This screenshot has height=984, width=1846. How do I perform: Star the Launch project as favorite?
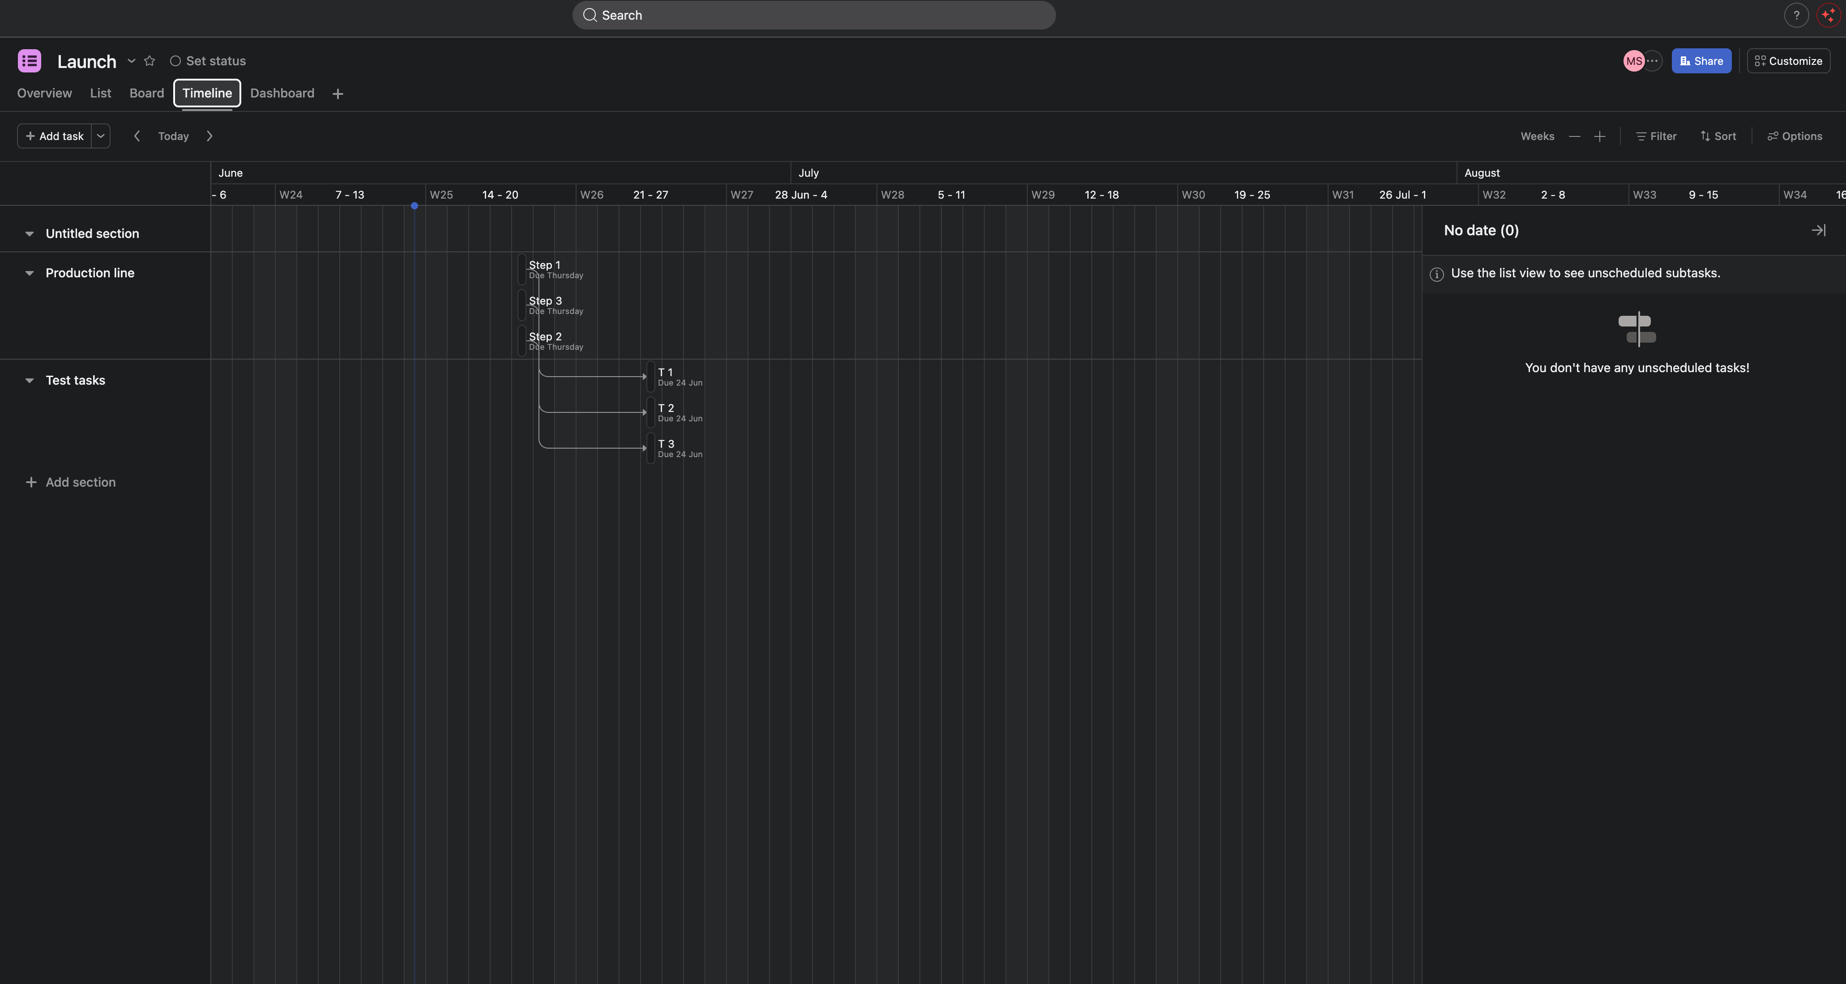(149, 61)
